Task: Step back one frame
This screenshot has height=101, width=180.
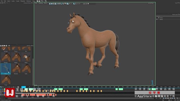Action: (167, 98)
